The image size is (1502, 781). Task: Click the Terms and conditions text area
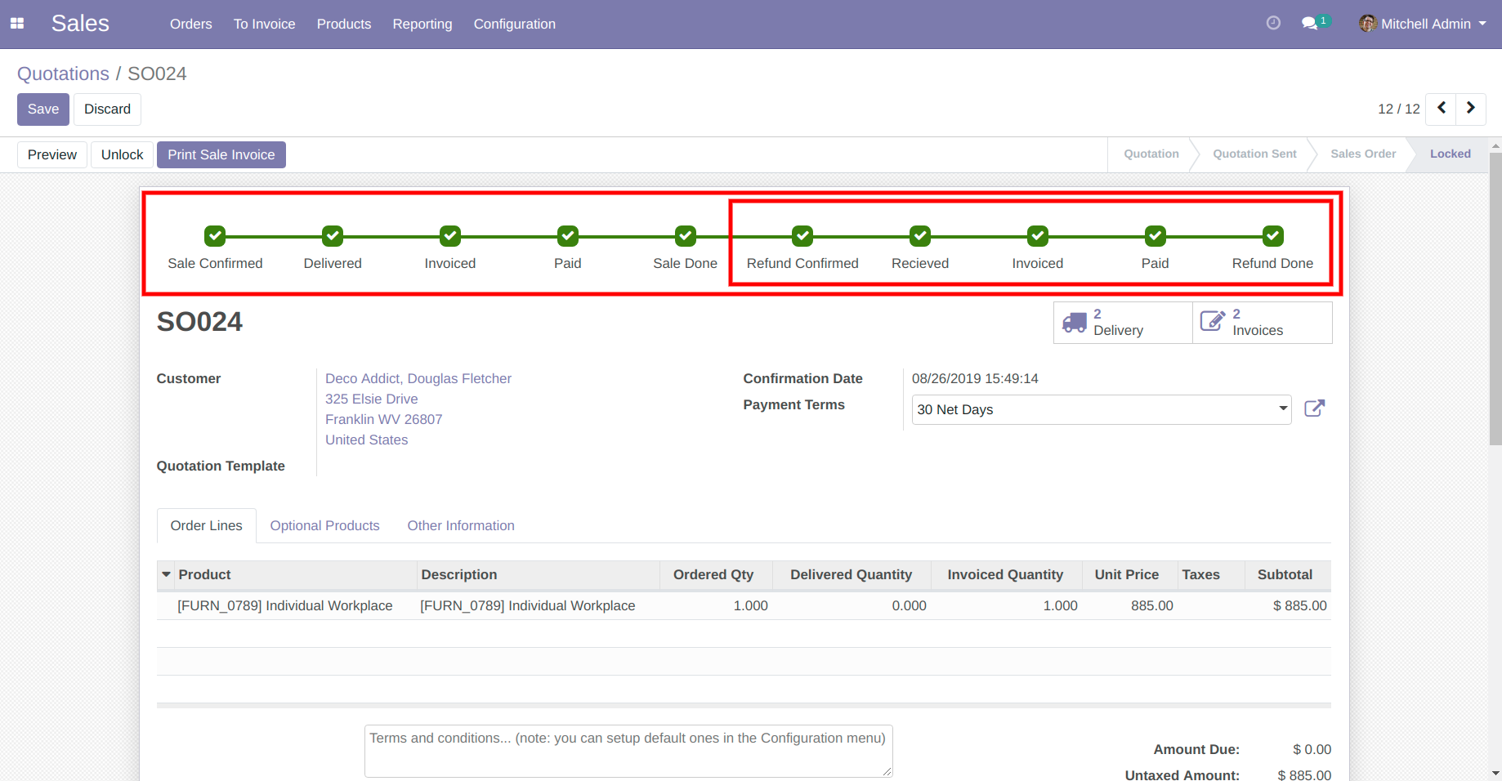click(x=628, y=751)
